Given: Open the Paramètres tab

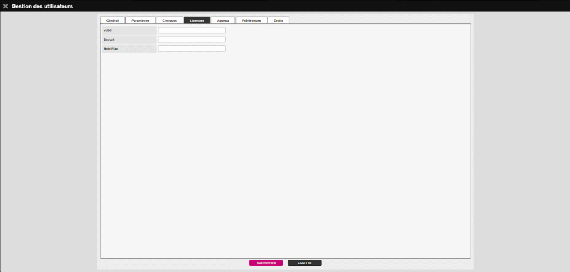Looking at the screenshot, I should pyautogui.click(x=140, y=20).
